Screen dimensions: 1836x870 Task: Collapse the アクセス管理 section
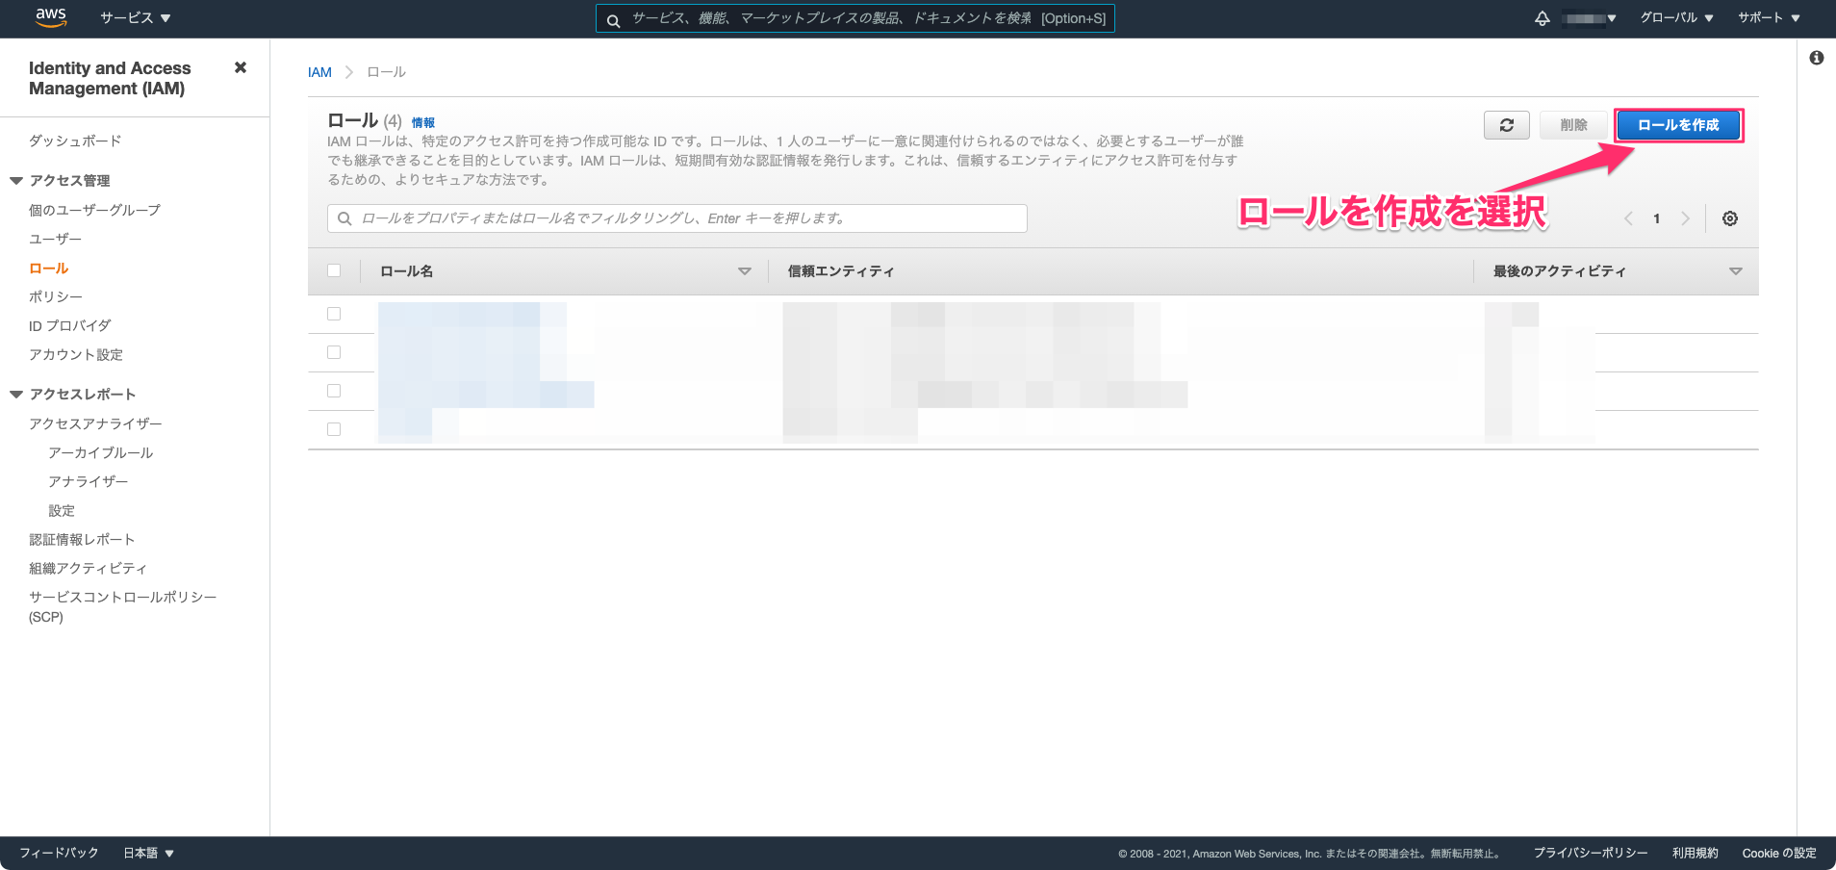click(x=16, y=181)
